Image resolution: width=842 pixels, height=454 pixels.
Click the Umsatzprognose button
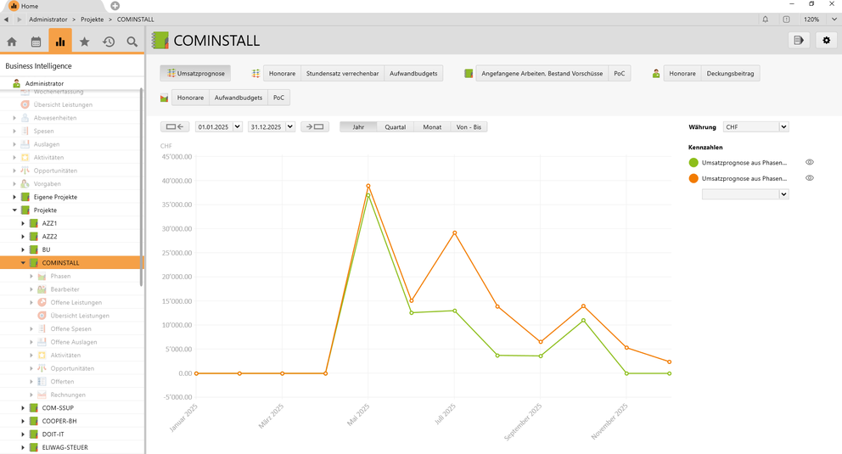point(195,74)
